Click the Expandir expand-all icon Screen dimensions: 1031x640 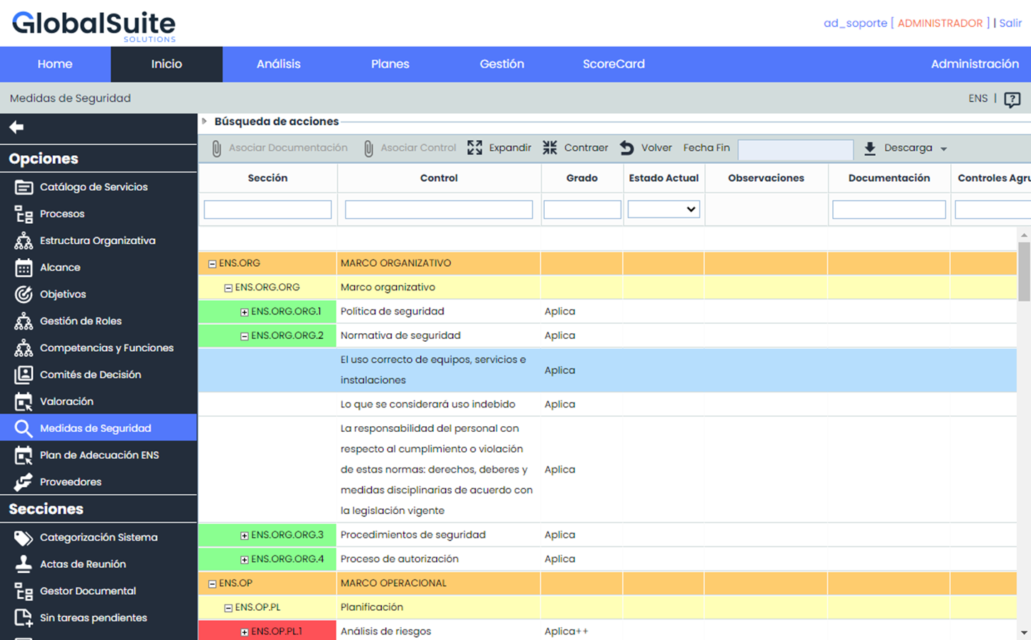pyautogui.click(x=475, y=148)
